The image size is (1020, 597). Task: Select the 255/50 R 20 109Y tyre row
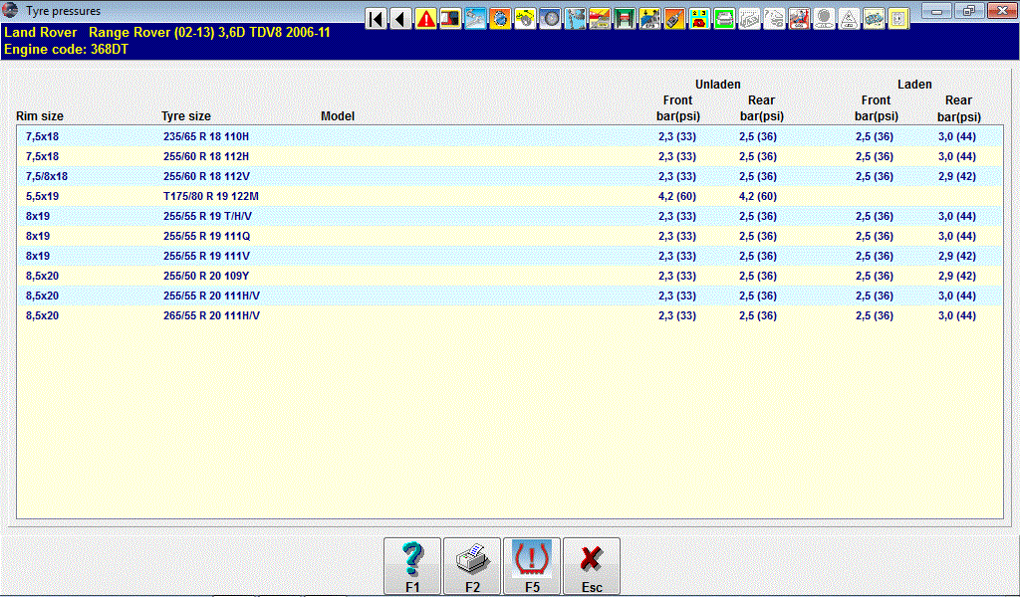[206, 276]
